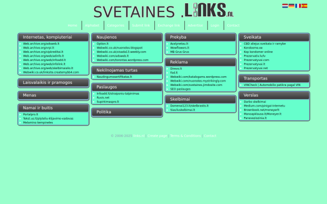Open the Internetas, kompiuteriai category header
The height and width of the screenshot is (204, 327).
[x=53, y=37]
